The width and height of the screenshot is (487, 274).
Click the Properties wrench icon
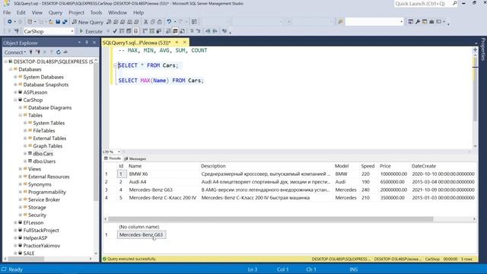pyautogui.click(x=418, y=22)
